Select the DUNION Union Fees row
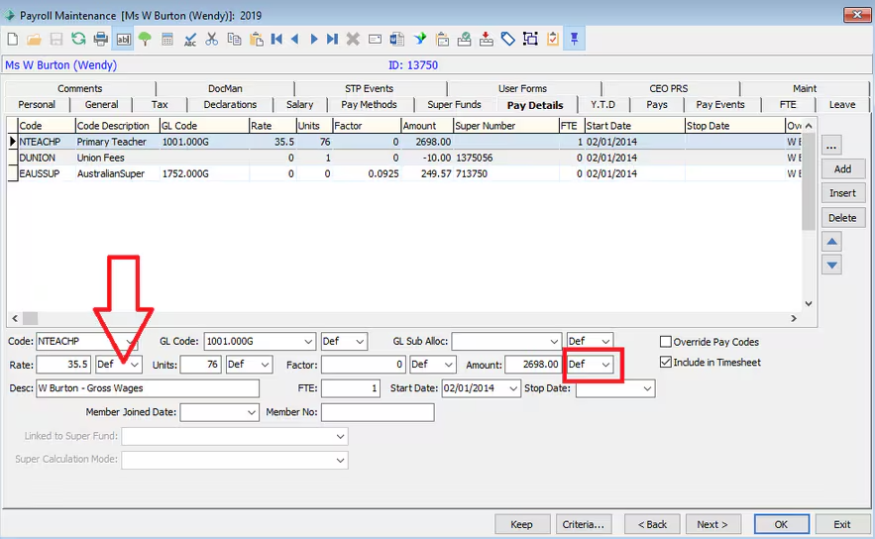The image size is (875, 539). [404, 158]
